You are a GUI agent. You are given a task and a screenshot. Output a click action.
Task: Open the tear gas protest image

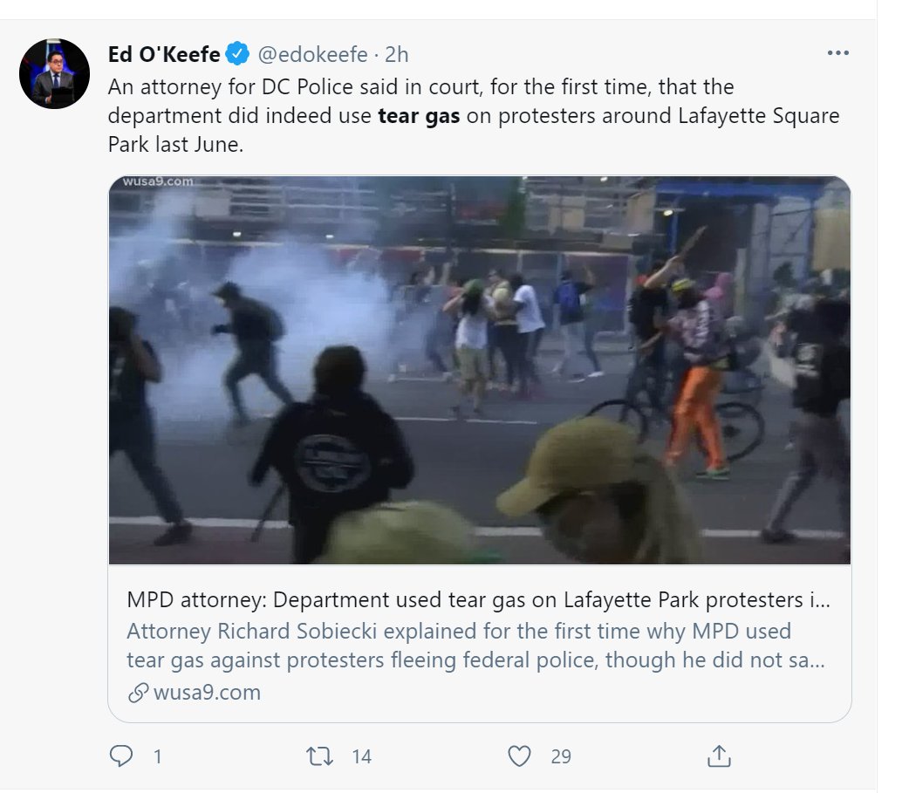tap(480, 370)
